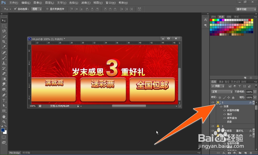Select the Lasso tool

tap(4, 31)
